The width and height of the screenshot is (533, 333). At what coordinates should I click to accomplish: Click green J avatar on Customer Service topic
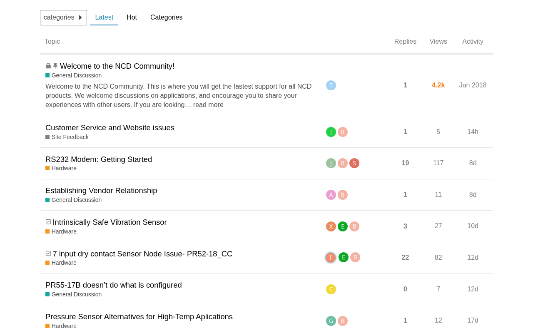331,132
